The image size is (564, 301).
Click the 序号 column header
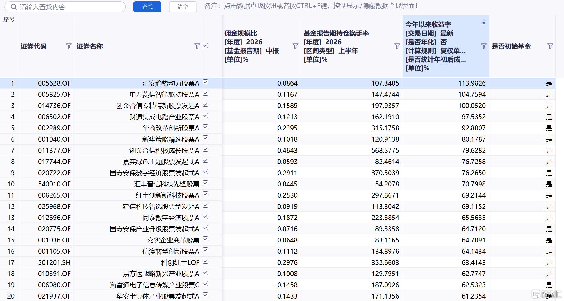tap(9, 20)
